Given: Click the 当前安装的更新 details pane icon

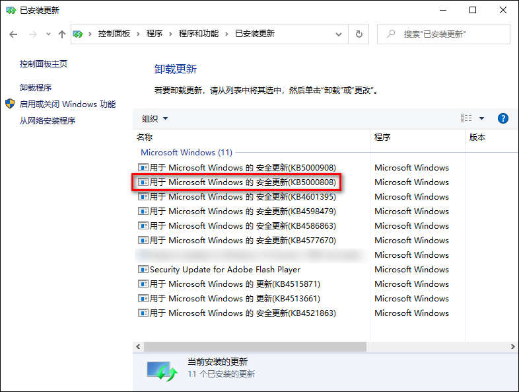Looking at the screenshot, I should (x=162, y=371).
